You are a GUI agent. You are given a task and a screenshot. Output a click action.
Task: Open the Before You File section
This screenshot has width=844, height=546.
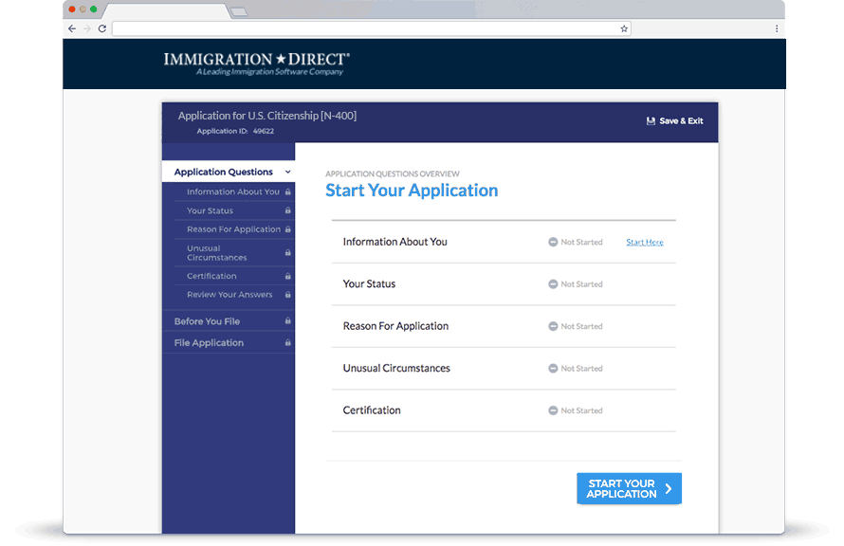click(207, 321)
